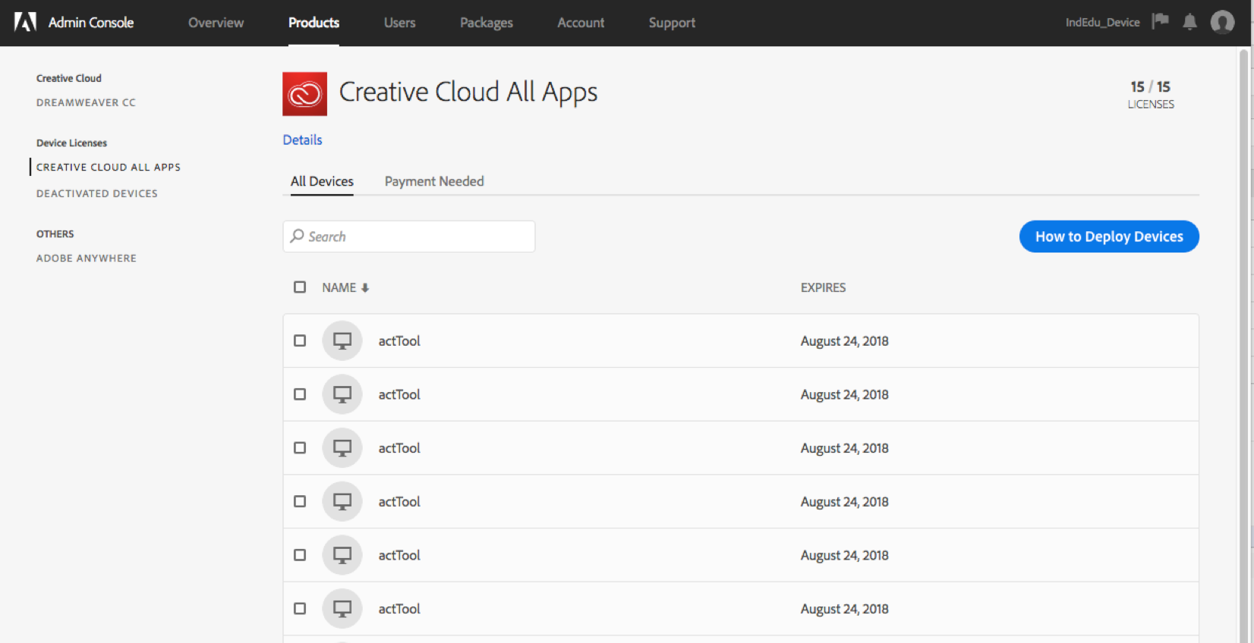Open the Packages section
This screenshot has height=643, width=1254.
(x=487, y=23)
